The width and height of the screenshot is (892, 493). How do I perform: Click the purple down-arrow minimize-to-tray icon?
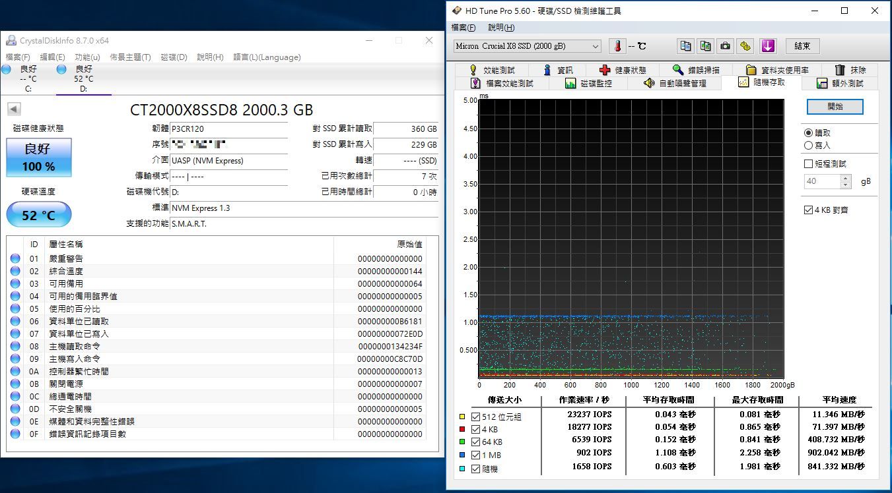(768, 46)
